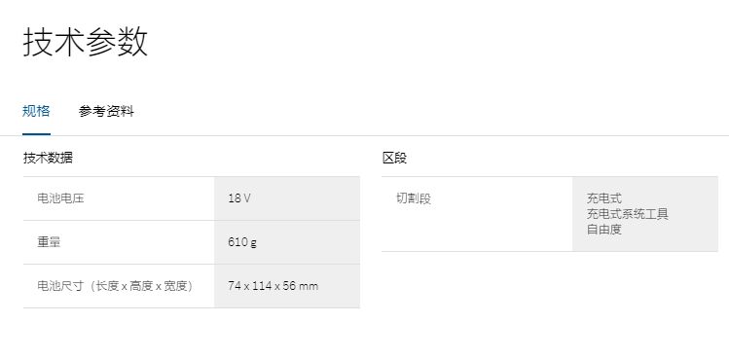Open the 参考资料 tab

(x=106, y=112)
